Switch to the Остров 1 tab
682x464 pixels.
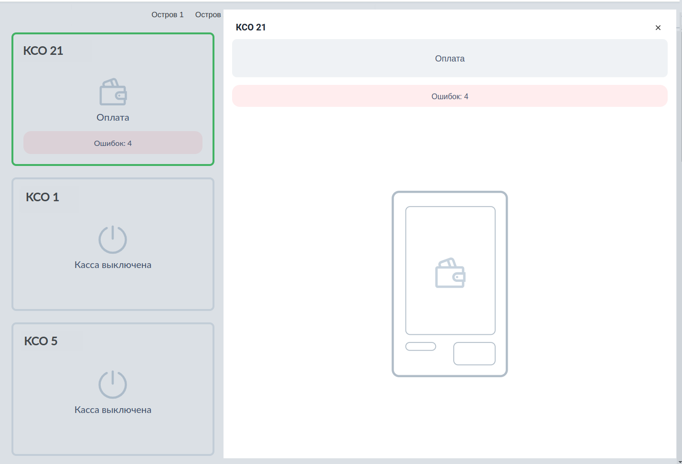167,14
